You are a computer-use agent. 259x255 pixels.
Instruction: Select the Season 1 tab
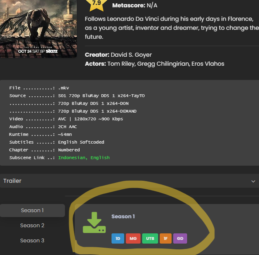pos(32,211)
